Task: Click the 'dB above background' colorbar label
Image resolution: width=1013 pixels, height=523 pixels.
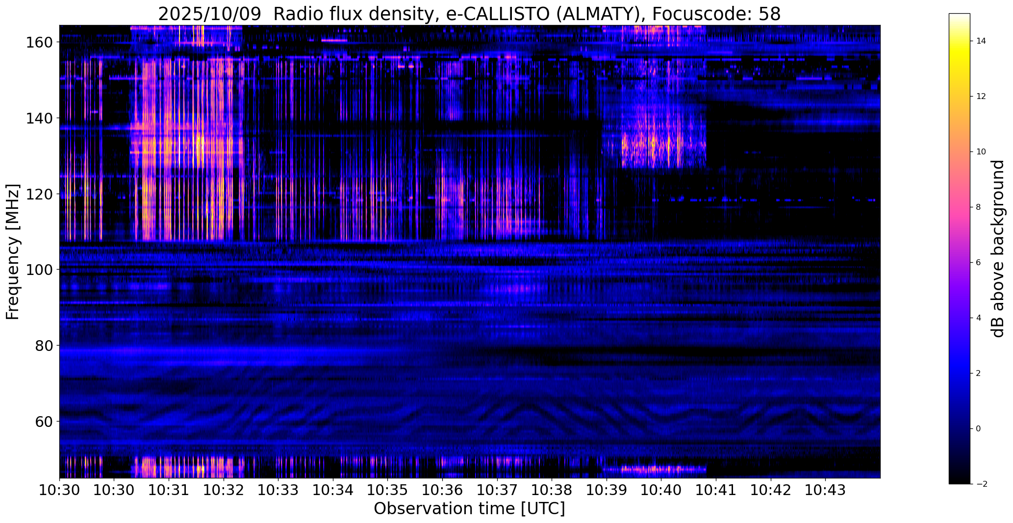Action: 998,249
